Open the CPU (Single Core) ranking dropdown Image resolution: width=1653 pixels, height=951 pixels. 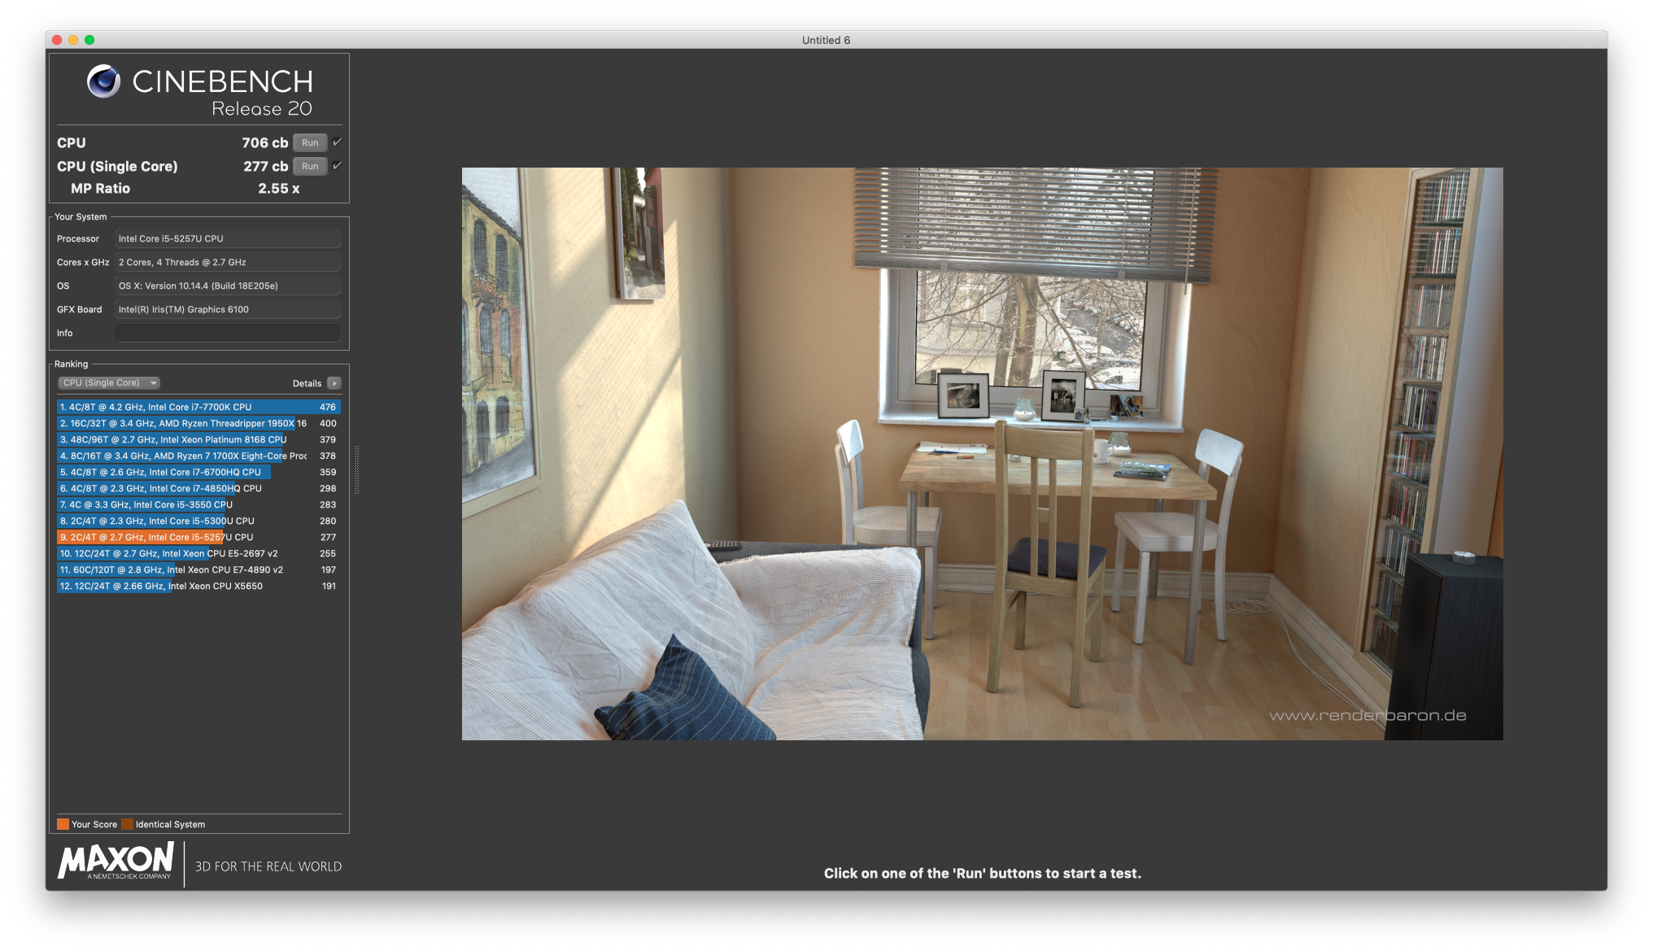click(108, 383)
